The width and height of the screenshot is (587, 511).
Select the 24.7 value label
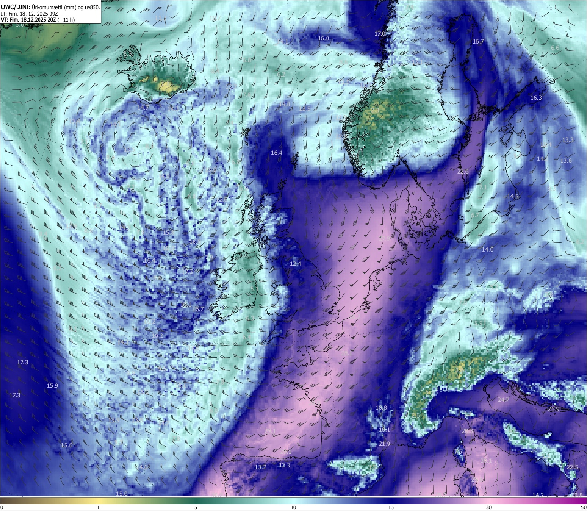pos(504,400)
